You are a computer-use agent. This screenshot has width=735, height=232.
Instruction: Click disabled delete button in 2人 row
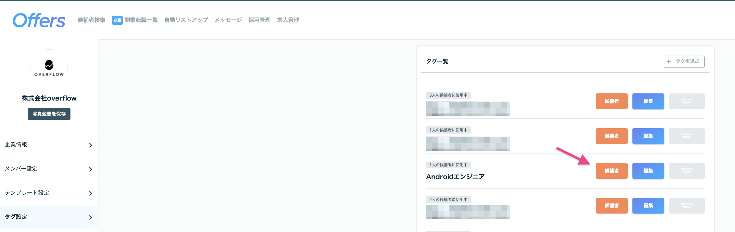(x=687, y=206)
